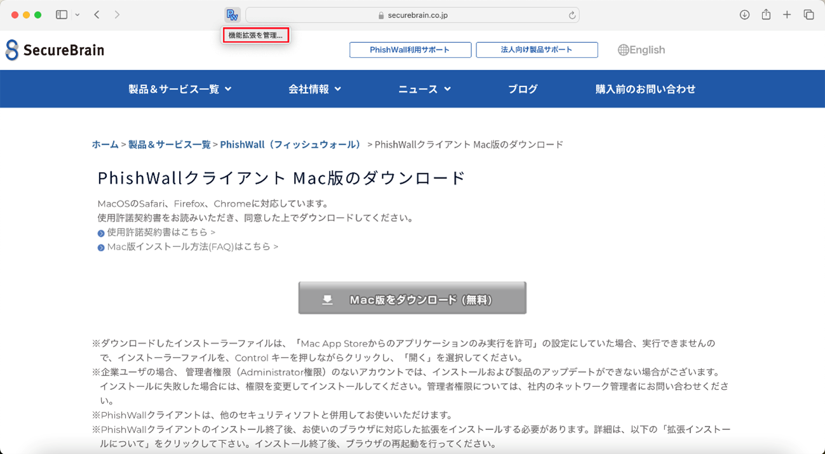825x454 pixels.
Task: Toggle the Safari sidebar button
Action: click(62, 15)
